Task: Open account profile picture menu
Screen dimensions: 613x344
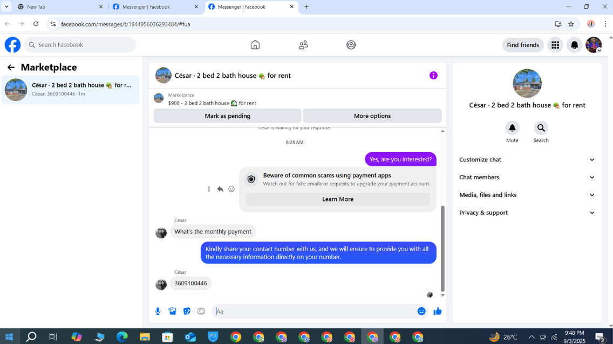Action: coord(594,45)
